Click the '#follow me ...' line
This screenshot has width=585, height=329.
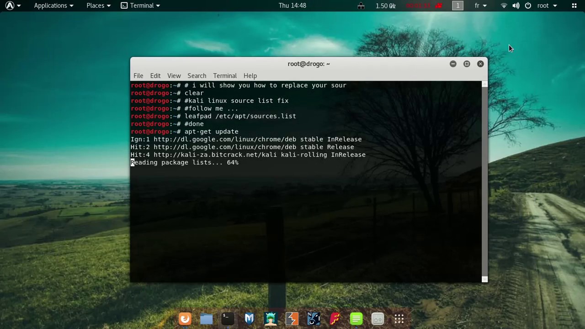(x=185, y=108)
